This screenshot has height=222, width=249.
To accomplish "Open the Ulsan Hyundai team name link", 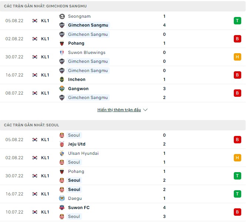I will pyautogui.click(x=83, y=153).
